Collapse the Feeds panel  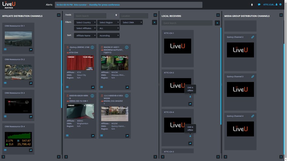point(155,15)
